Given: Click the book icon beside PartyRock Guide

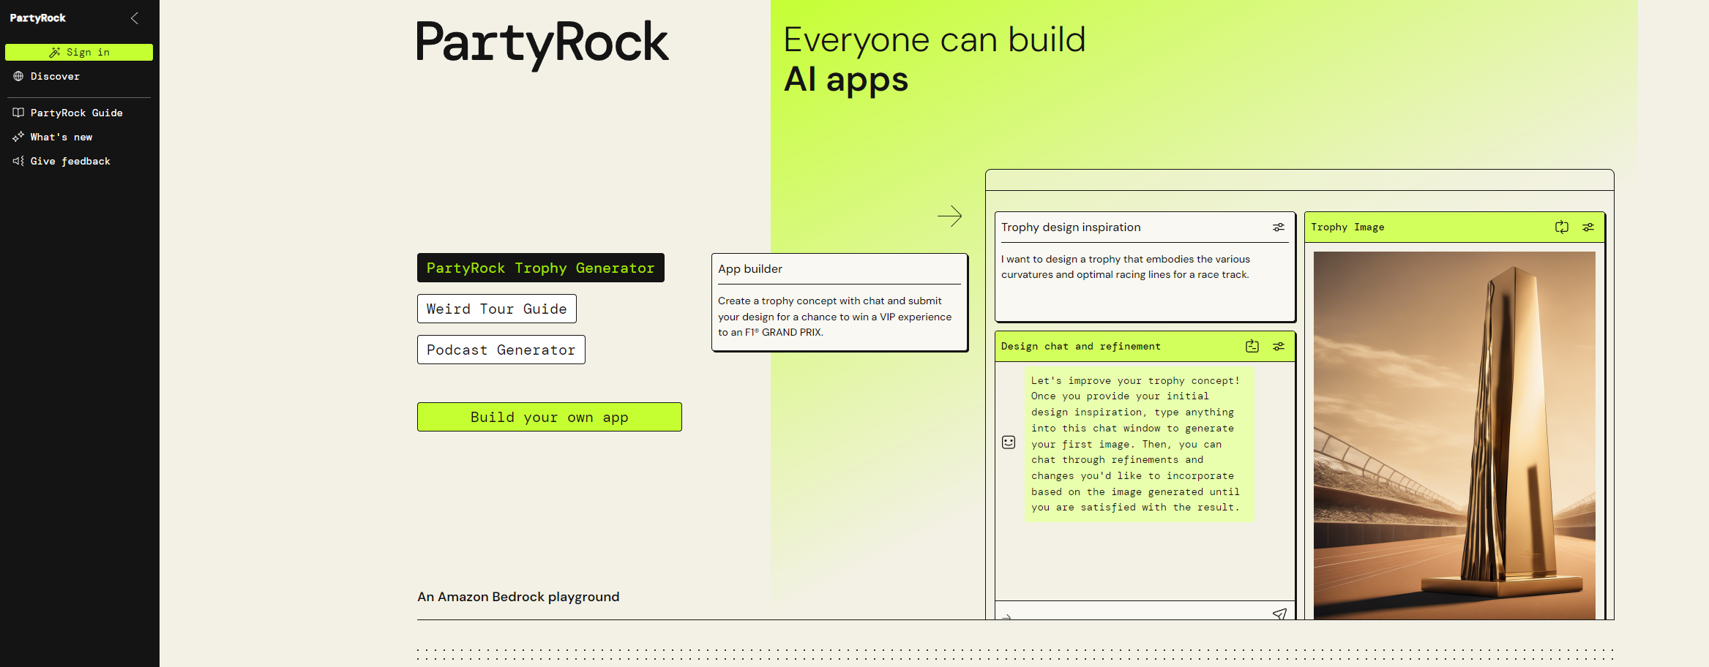Looking at the screenshot, I should point(18,113).
